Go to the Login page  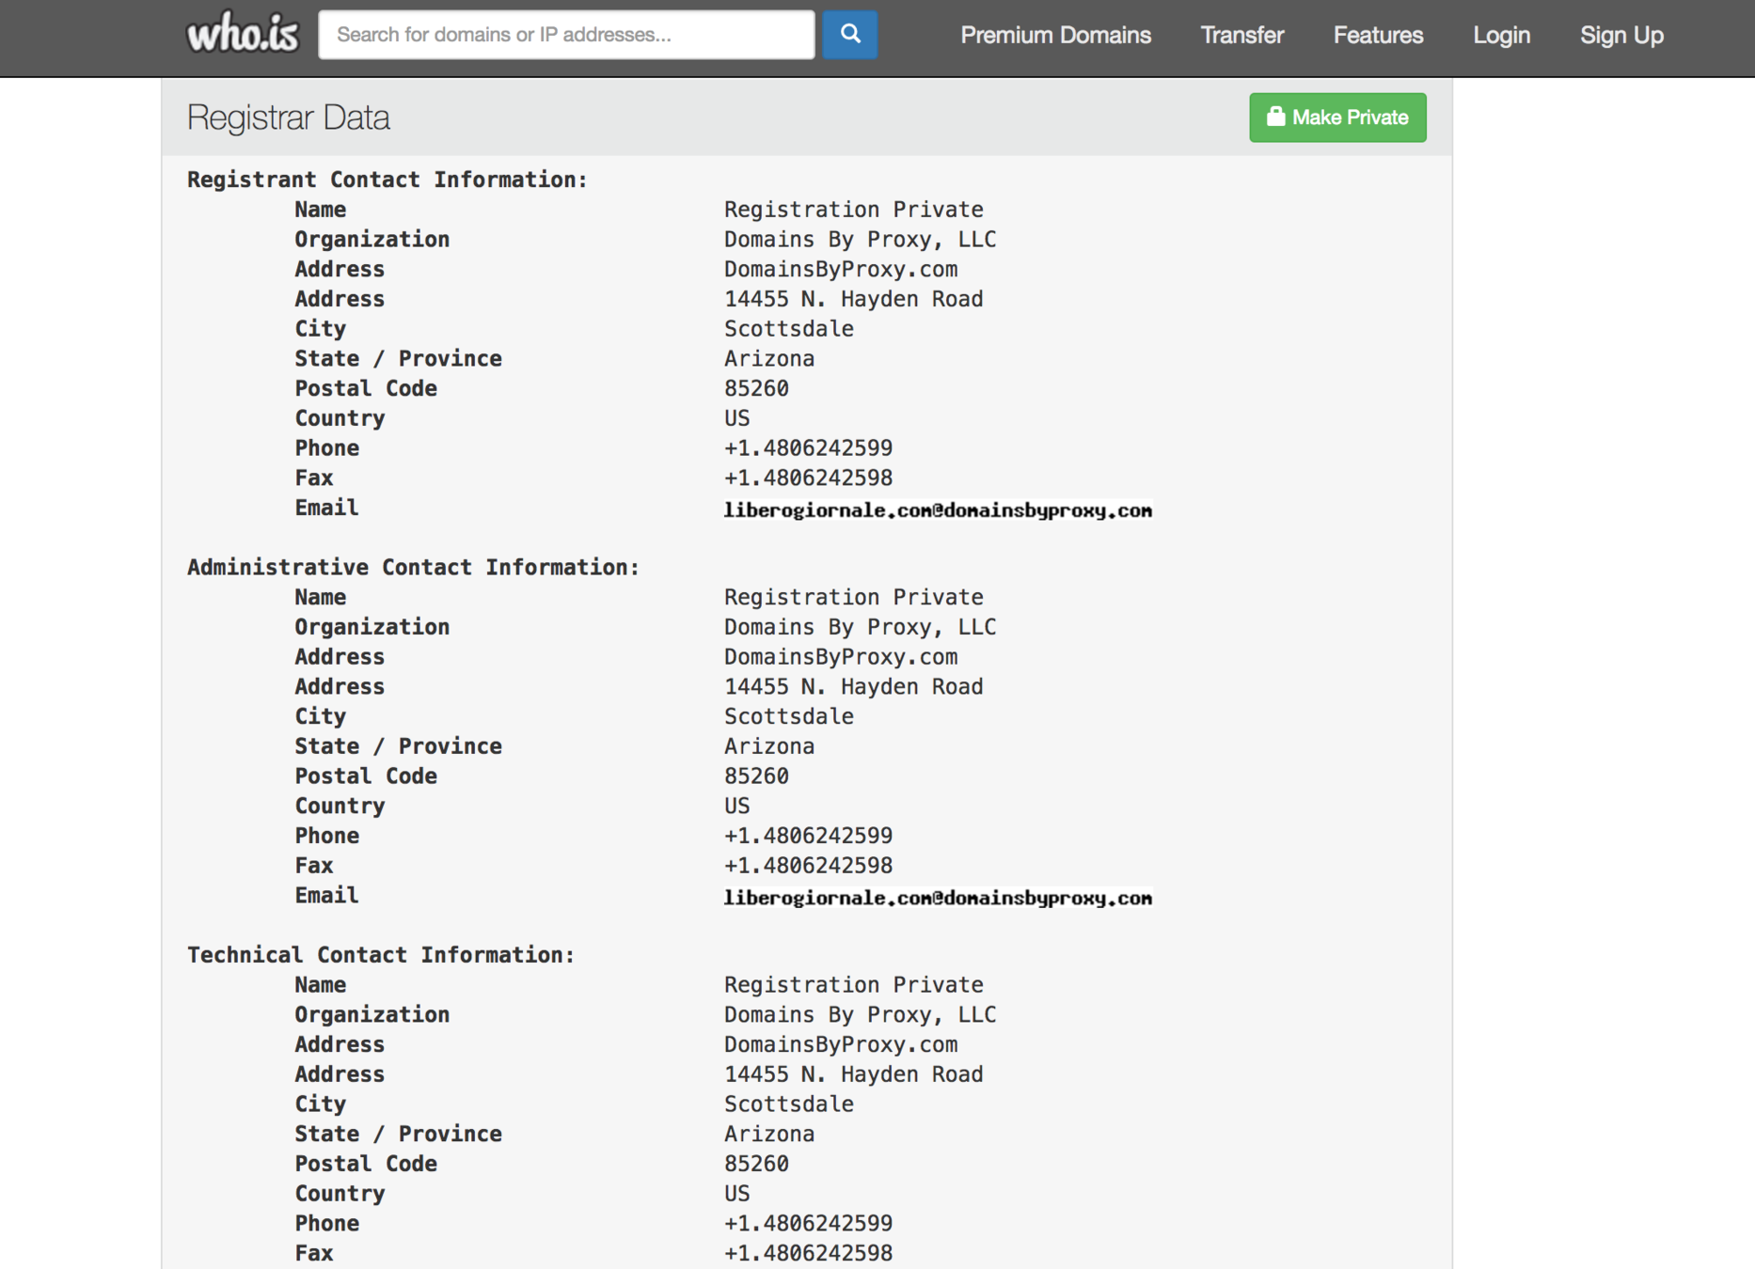1501,35
